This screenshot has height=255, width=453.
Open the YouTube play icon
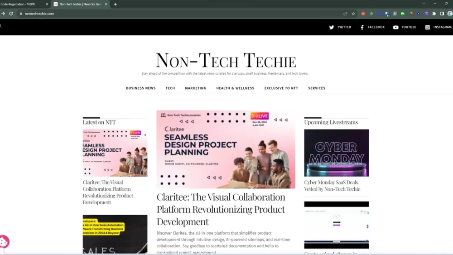tap(395, 27)
